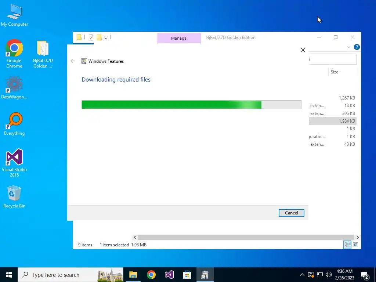Expand the Quick Access Toolbar dropdown

pos(106,38)
